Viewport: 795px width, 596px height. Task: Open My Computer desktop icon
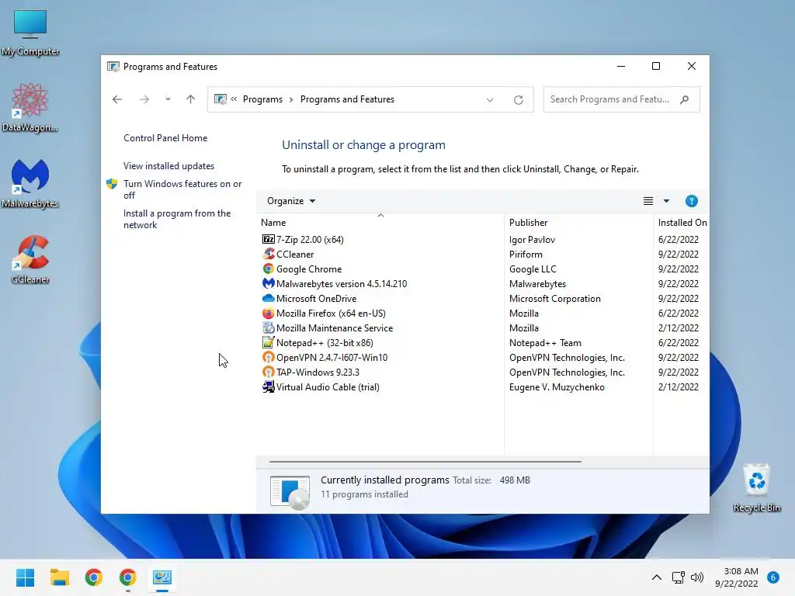[x=30, y=33]
